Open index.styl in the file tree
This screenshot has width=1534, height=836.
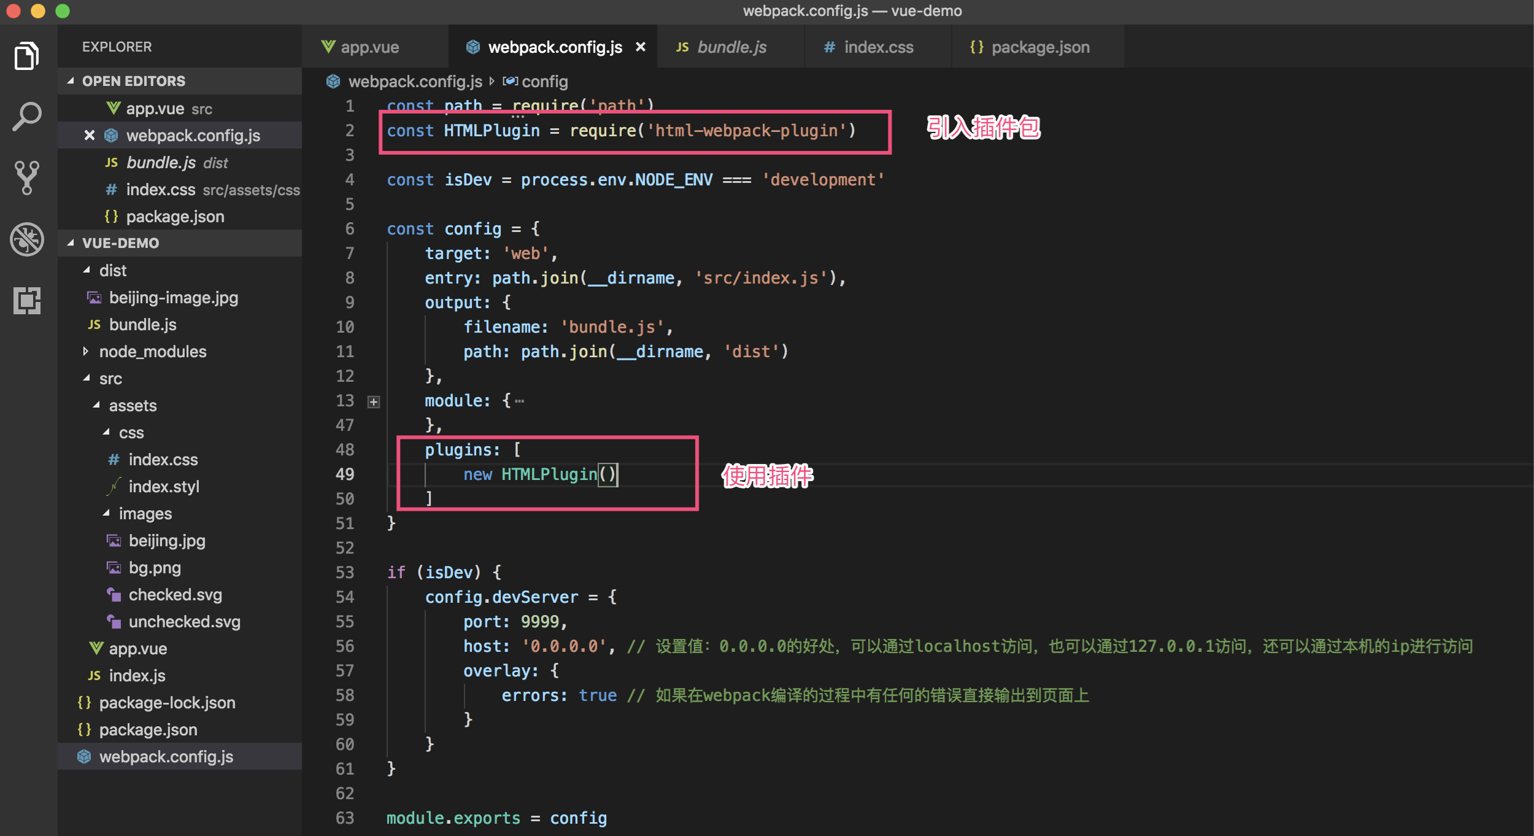coord(163,487)
